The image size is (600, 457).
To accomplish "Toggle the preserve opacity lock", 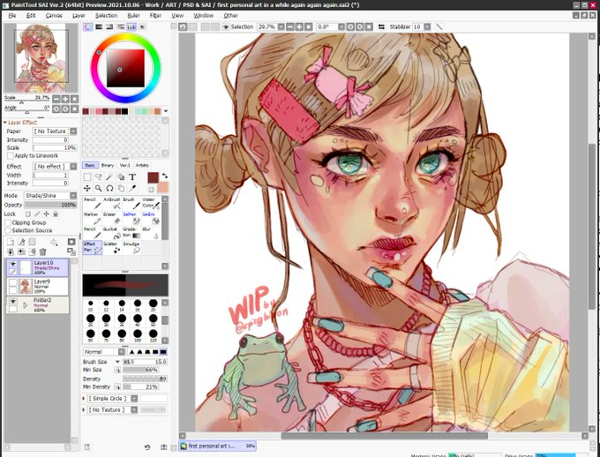I will pos(28,214).
